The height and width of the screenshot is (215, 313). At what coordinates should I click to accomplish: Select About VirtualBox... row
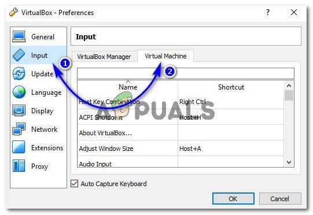(x=181, y=132)
